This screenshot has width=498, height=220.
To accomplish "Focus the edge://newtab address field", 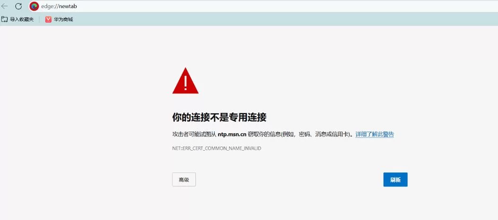I will [264, 6].
